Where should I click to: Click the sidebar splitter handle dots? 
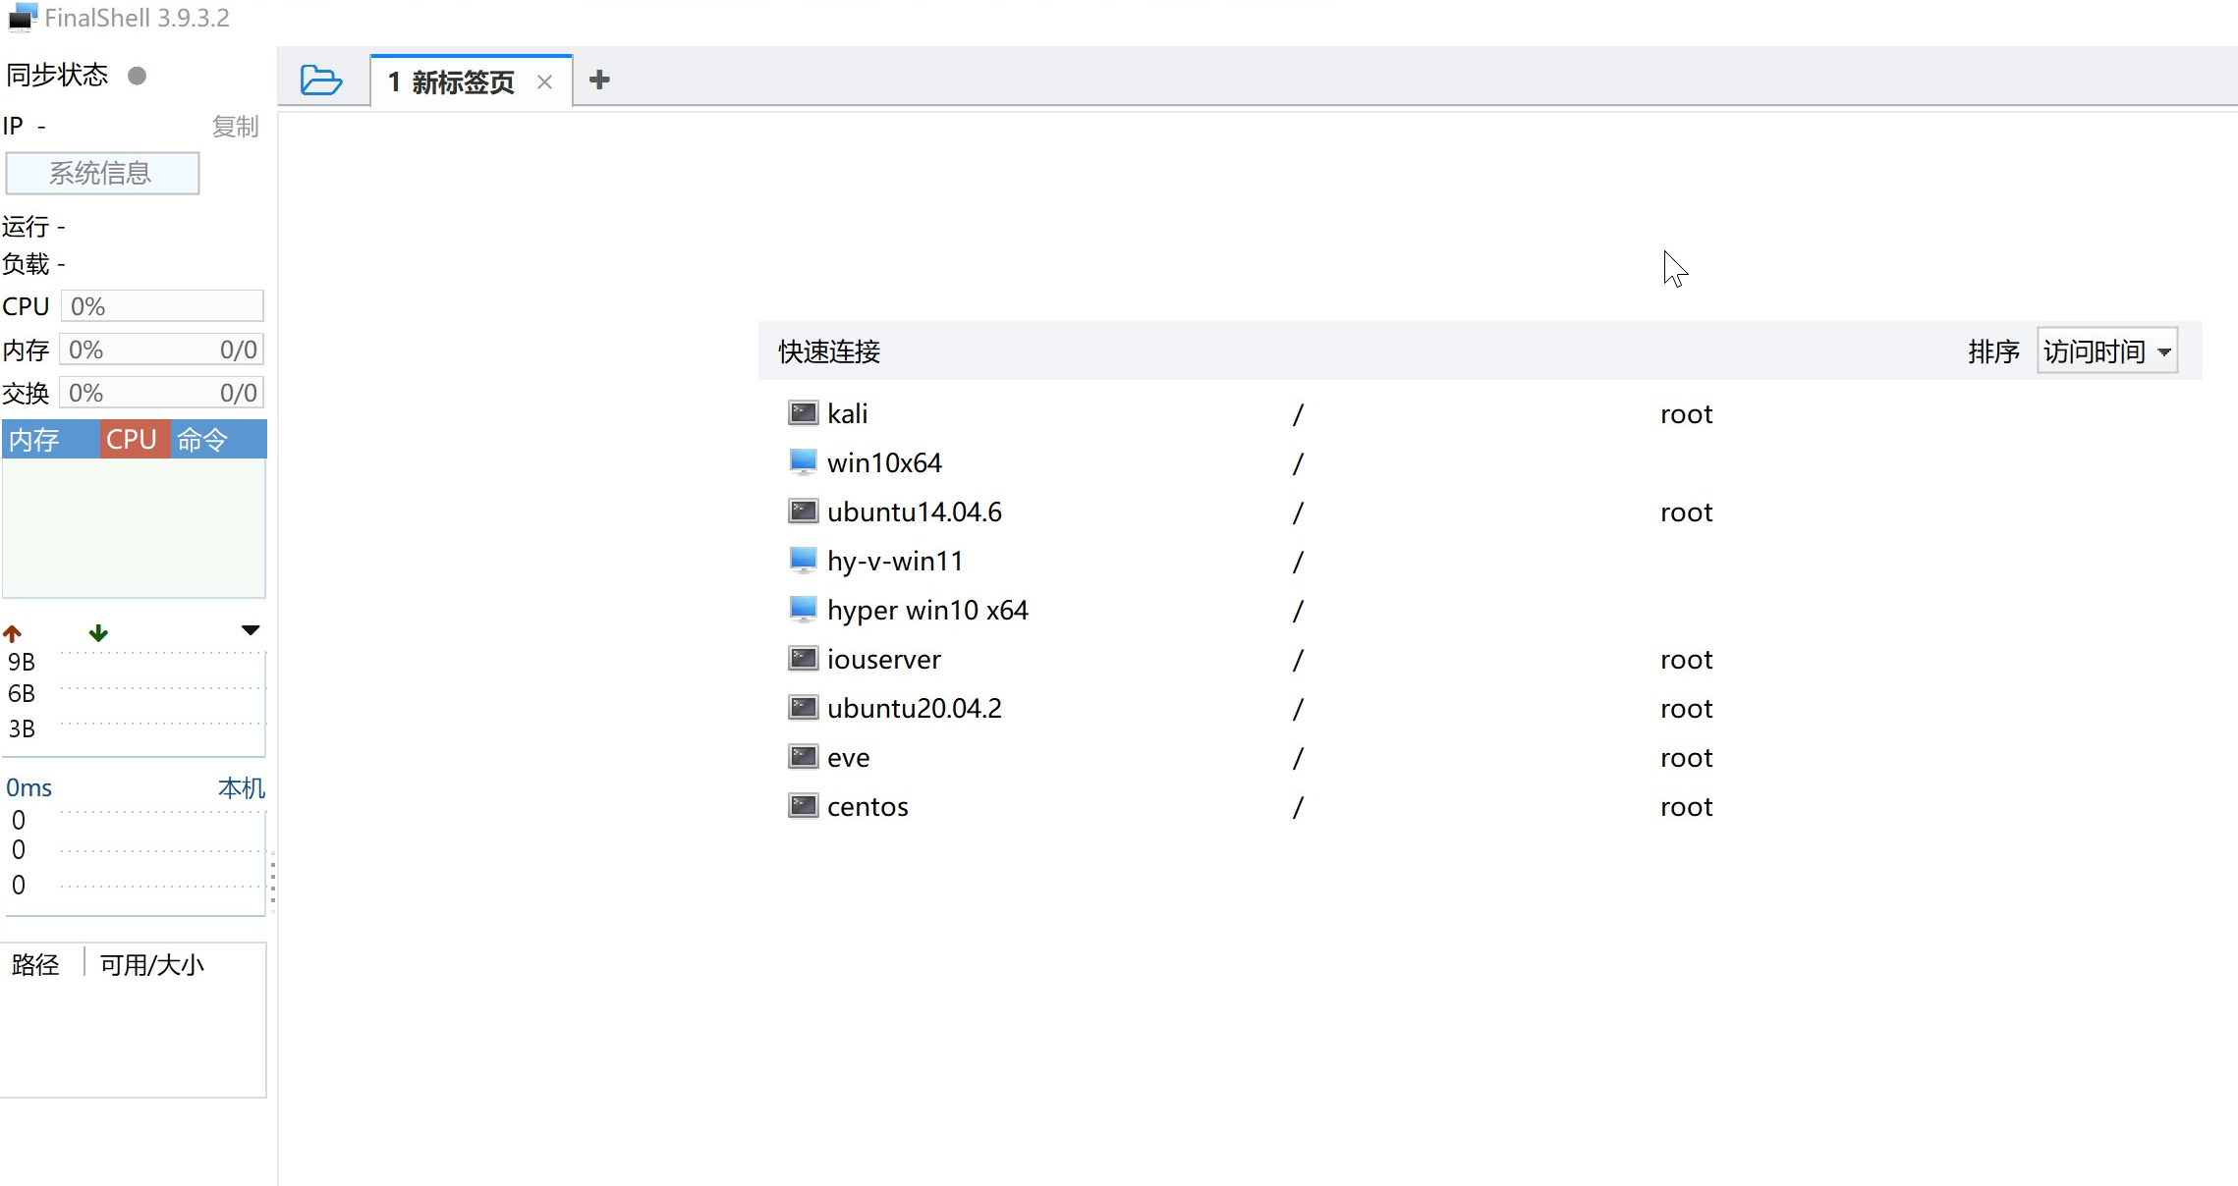pos(272,882)
